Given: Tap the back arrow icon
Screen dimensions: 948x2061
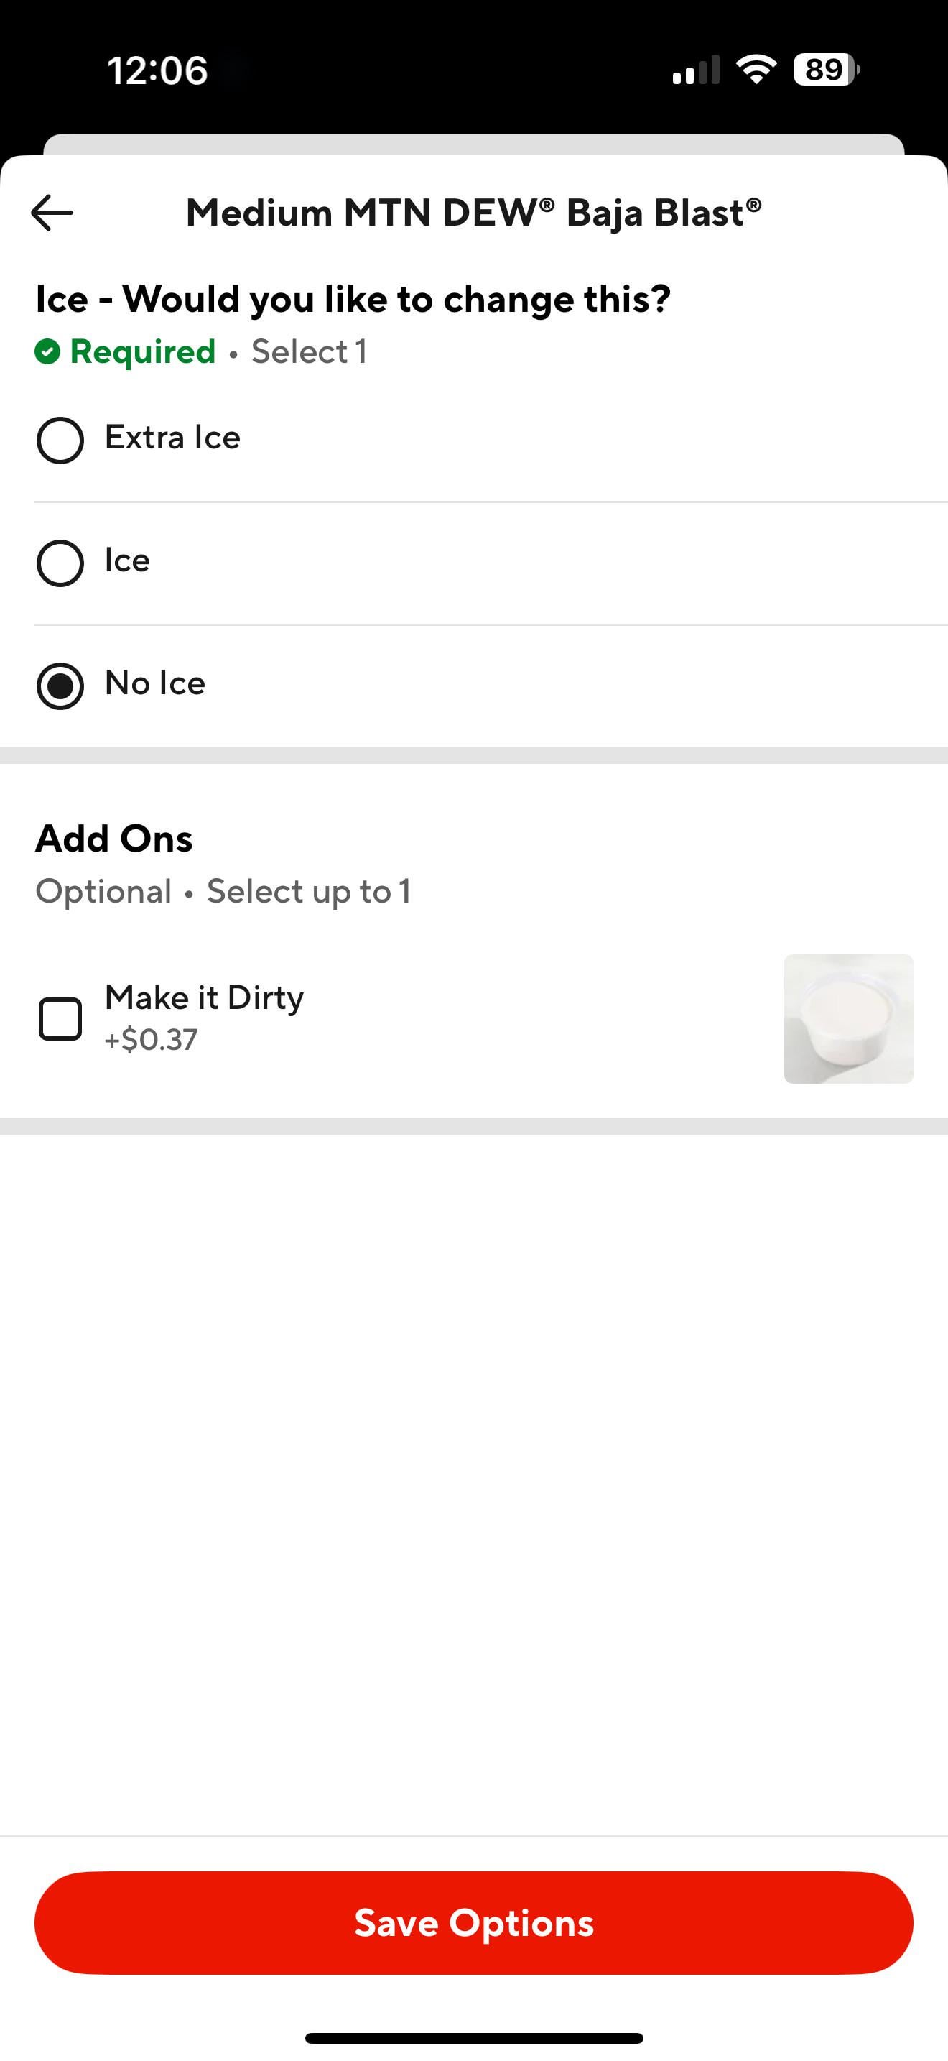Looking at the screenshot, I should [x=52, y=213].
